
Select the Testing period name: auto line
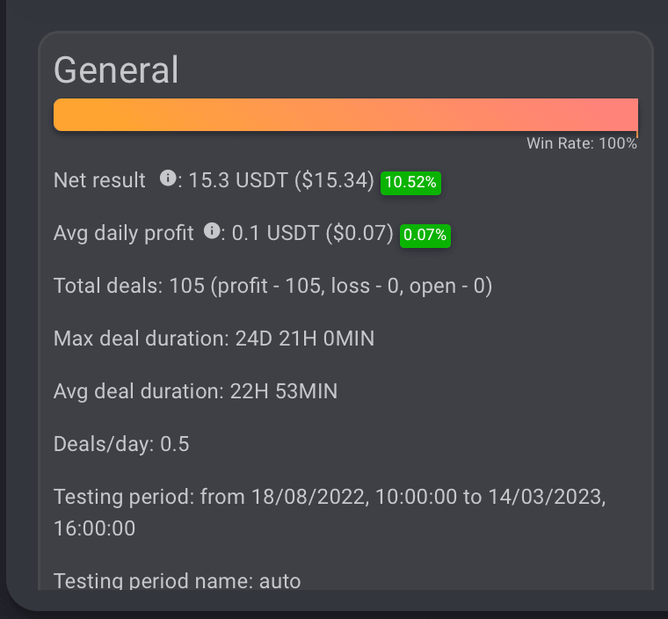point(177,580)
